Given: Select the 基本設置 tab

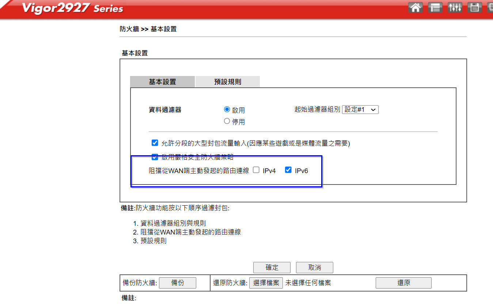Looking at the screenshot, I should pos(162,82).
